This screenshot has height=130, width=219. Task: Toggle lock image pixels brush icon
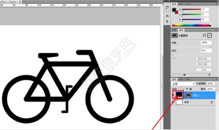click(x=183, y=89)
